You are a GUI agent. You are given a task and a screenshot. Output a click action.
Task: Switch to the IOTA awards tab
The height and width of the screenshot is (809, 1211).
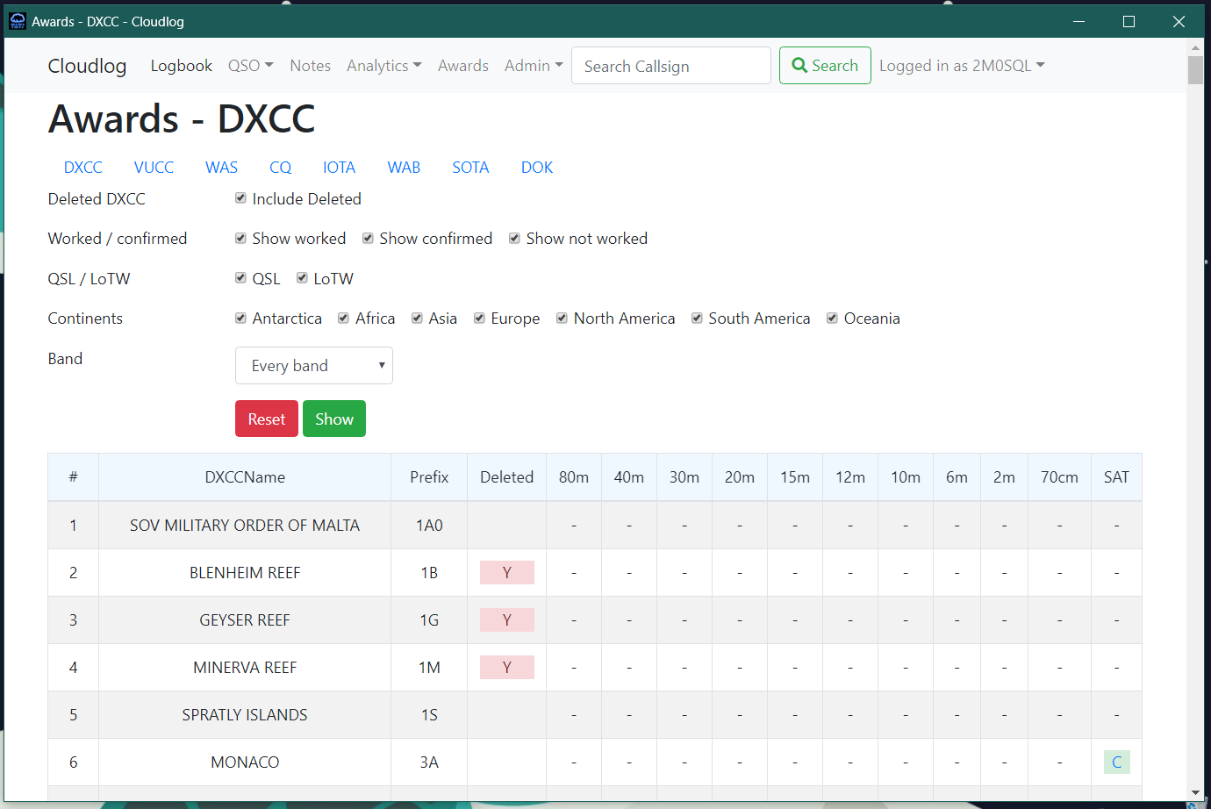(339, 168)
